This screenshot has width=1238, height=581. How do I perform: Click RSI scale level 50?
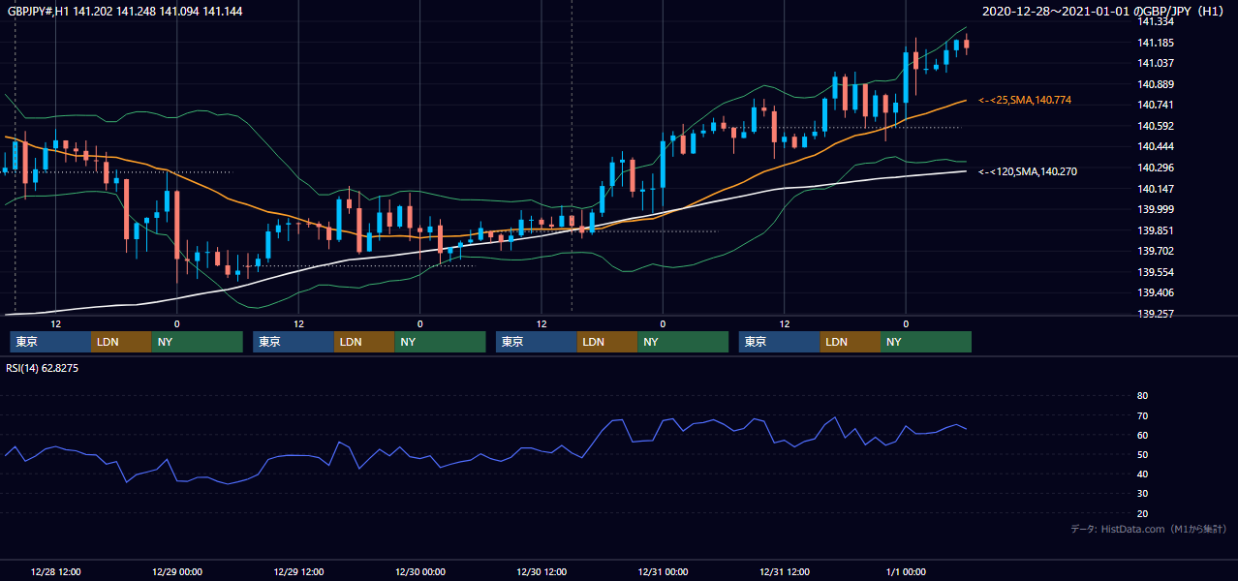[x=1142, y=454]
